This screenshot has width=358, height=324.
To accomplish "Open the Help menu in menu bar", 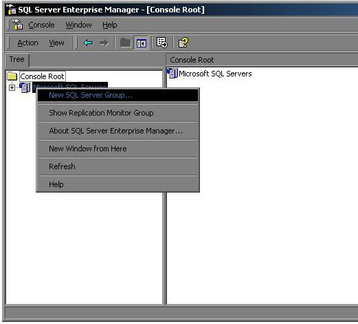I will pyautogui.click(x=110, y=25).
